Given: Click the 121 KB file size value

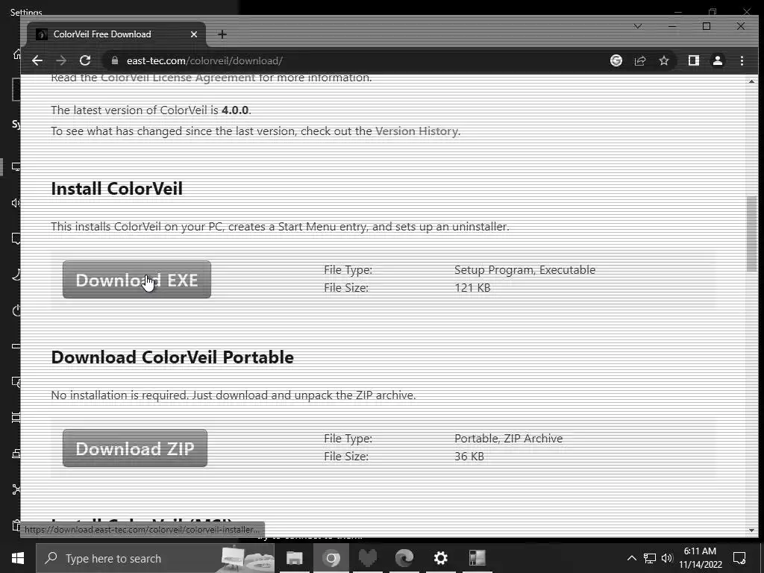Looking at the screenshot, I should pyautogui.click(x=472, y=288).
